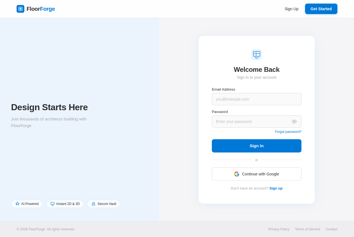Toggle password visibility with the eye icon
Image resolution: width=354 pixels, height=237 pixels.
coord(294,122)
